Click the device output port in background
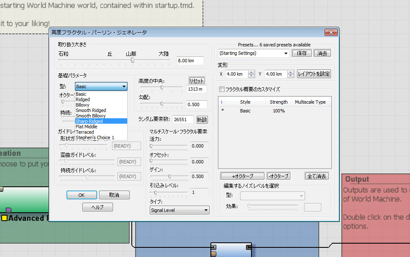Viewport: 410px width, 257px height. (249, 247)
